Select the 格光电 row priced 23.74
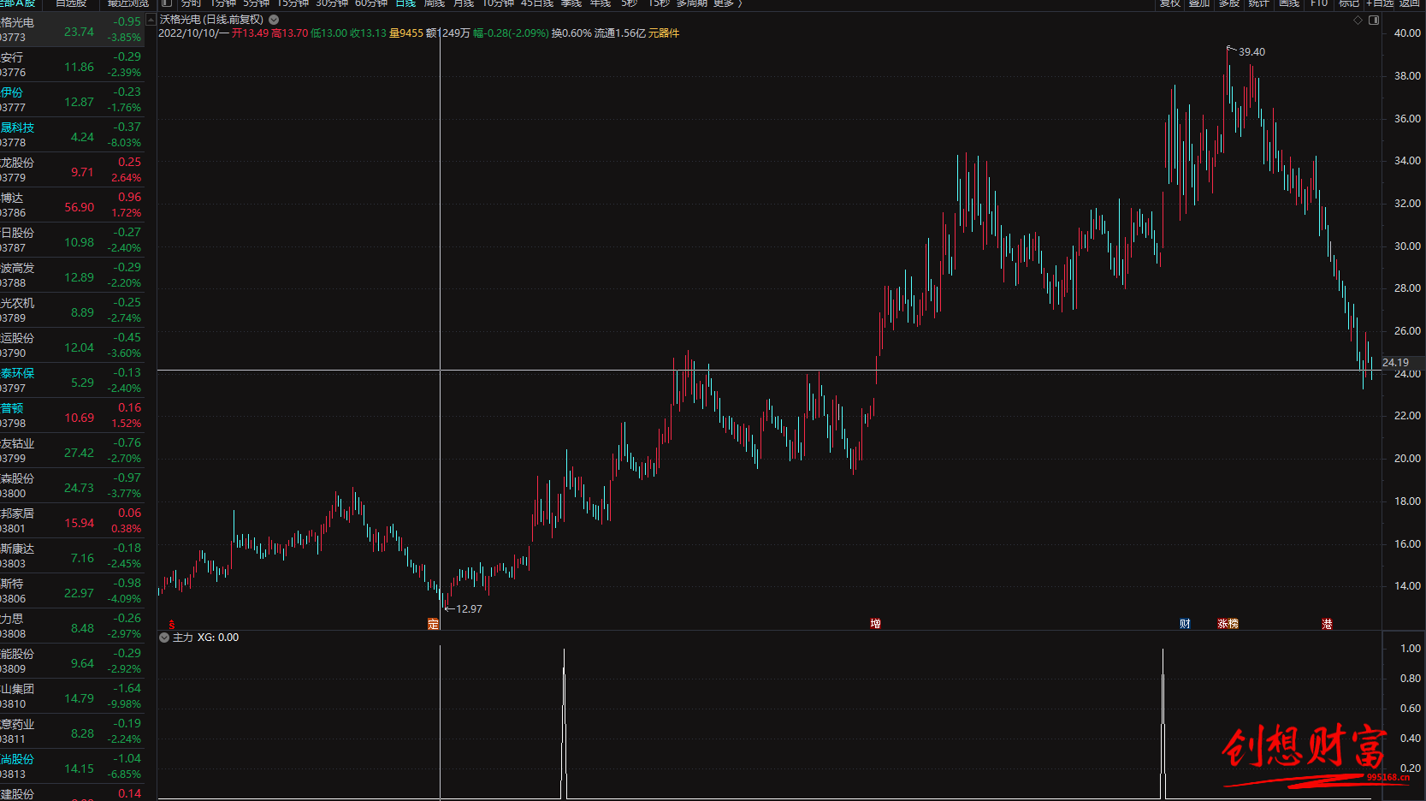This screenshot has height=801, width=1426. pyautogui.click(x=72, y=30)
